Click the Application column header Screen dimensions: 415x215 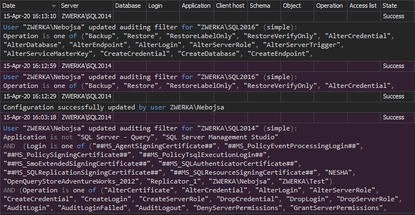(x=196, y=6)
